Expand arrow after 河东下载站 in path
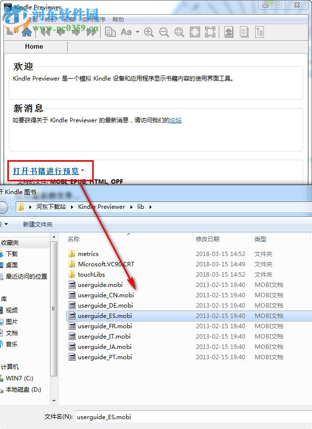Image resolution: width=312 pixels, height=429 pixels. point(72,207)
